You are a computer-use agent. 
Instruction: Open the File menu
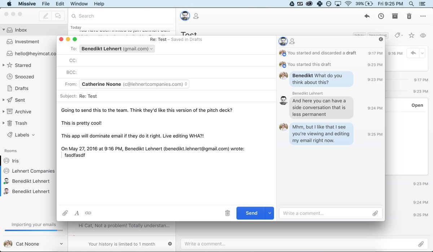point(46,4)
